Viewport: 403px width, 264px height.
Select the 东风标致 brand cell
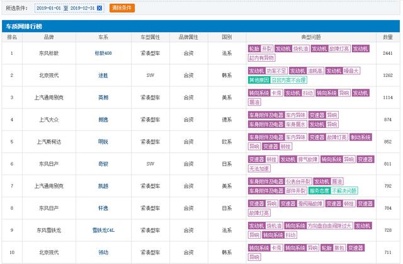point(49,53)
